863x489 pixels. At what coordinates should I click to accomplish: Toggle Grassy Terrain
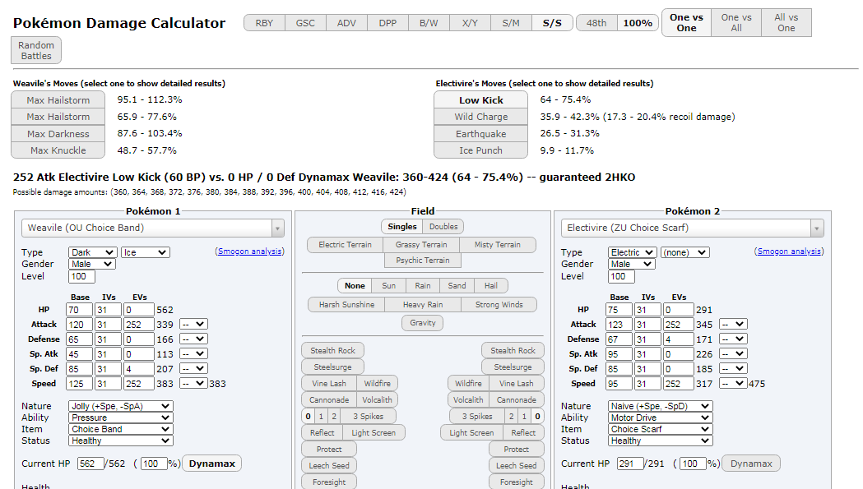[421, 245]
